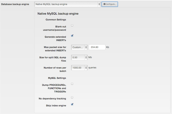172x114 pixels.
Task: Click the arrows on the Custom... packet size selector
Action: [x=86, y=47]
